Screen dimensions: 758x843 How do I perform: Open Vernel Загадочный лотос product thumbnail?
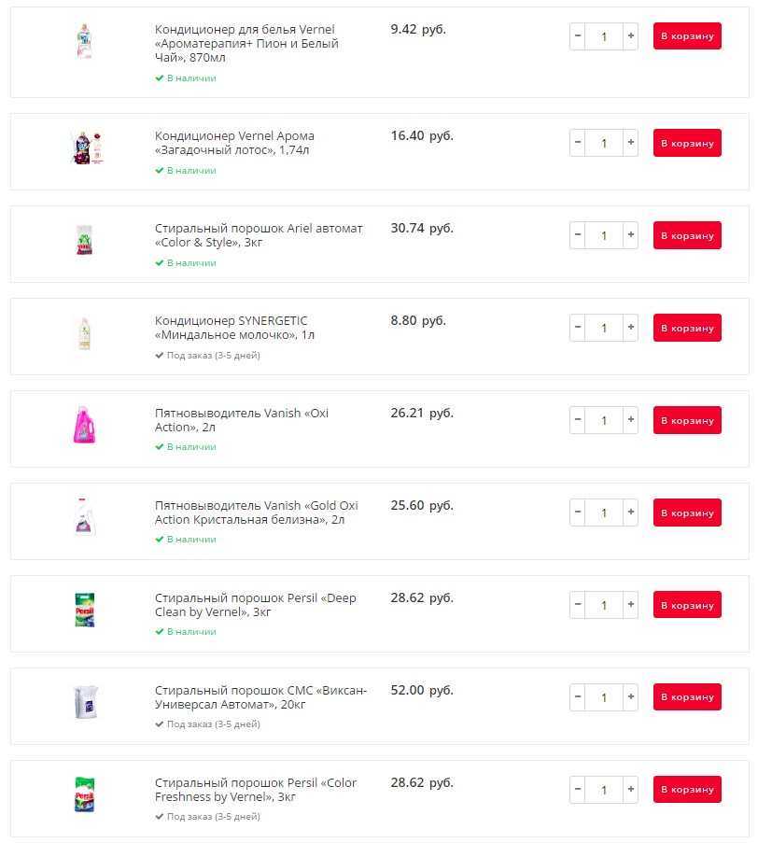(x=86, y=148)
